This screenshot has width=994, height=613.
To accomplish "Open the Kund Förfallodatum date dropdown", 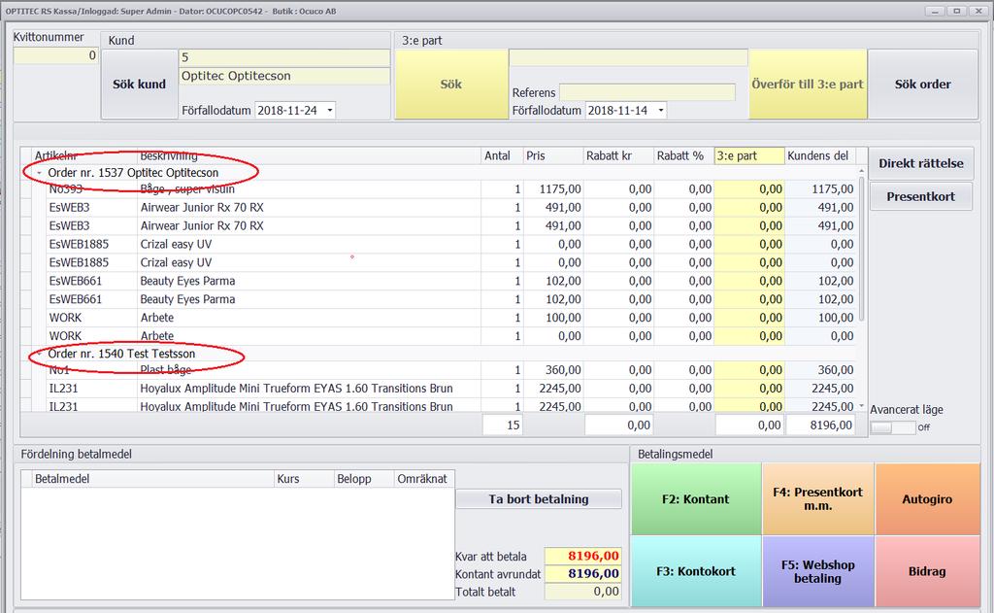I will [330, 111].
